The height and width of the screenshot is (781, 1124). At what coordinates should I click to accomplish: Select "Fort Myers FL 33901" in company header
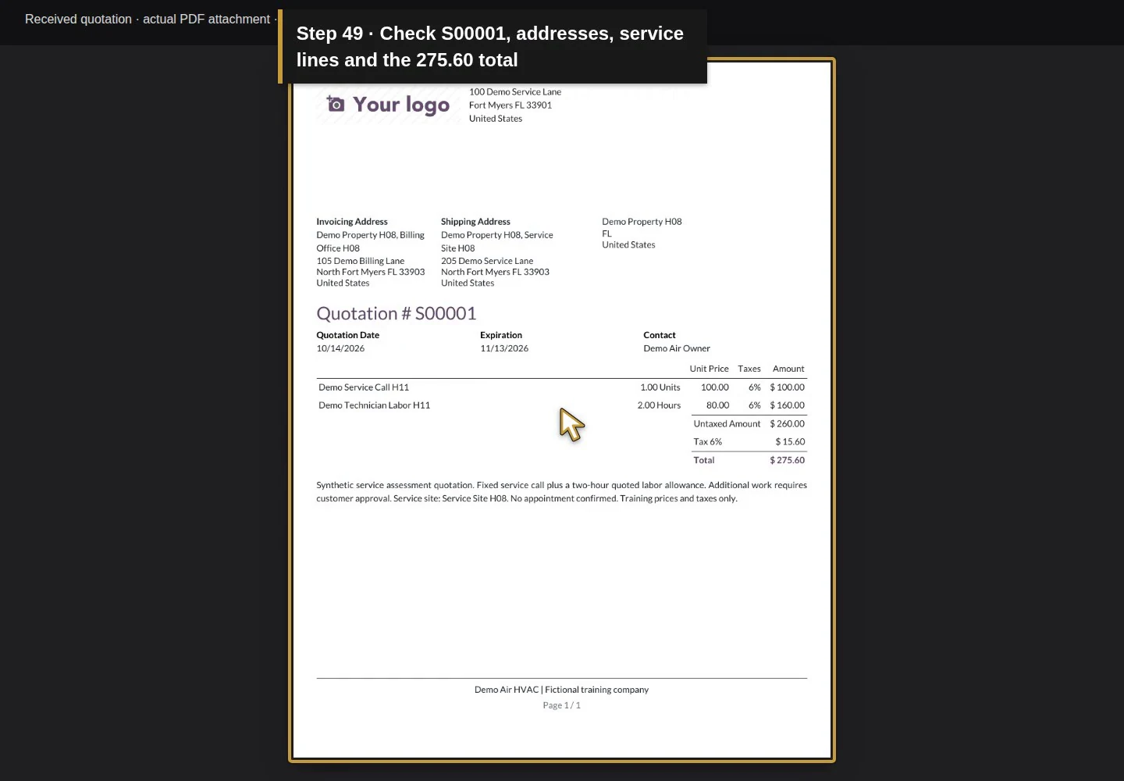(x=510, y=105)
